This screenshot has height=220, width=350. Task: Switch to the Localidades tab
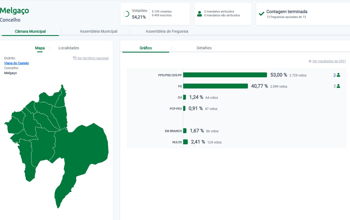tap(69, 48)
